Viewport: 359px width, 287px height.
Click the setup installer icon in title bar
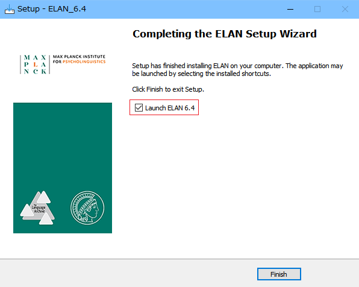tap(10, 9)
